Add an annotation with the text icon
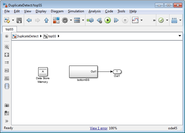The image size is (185, 133). coord(7,70)
